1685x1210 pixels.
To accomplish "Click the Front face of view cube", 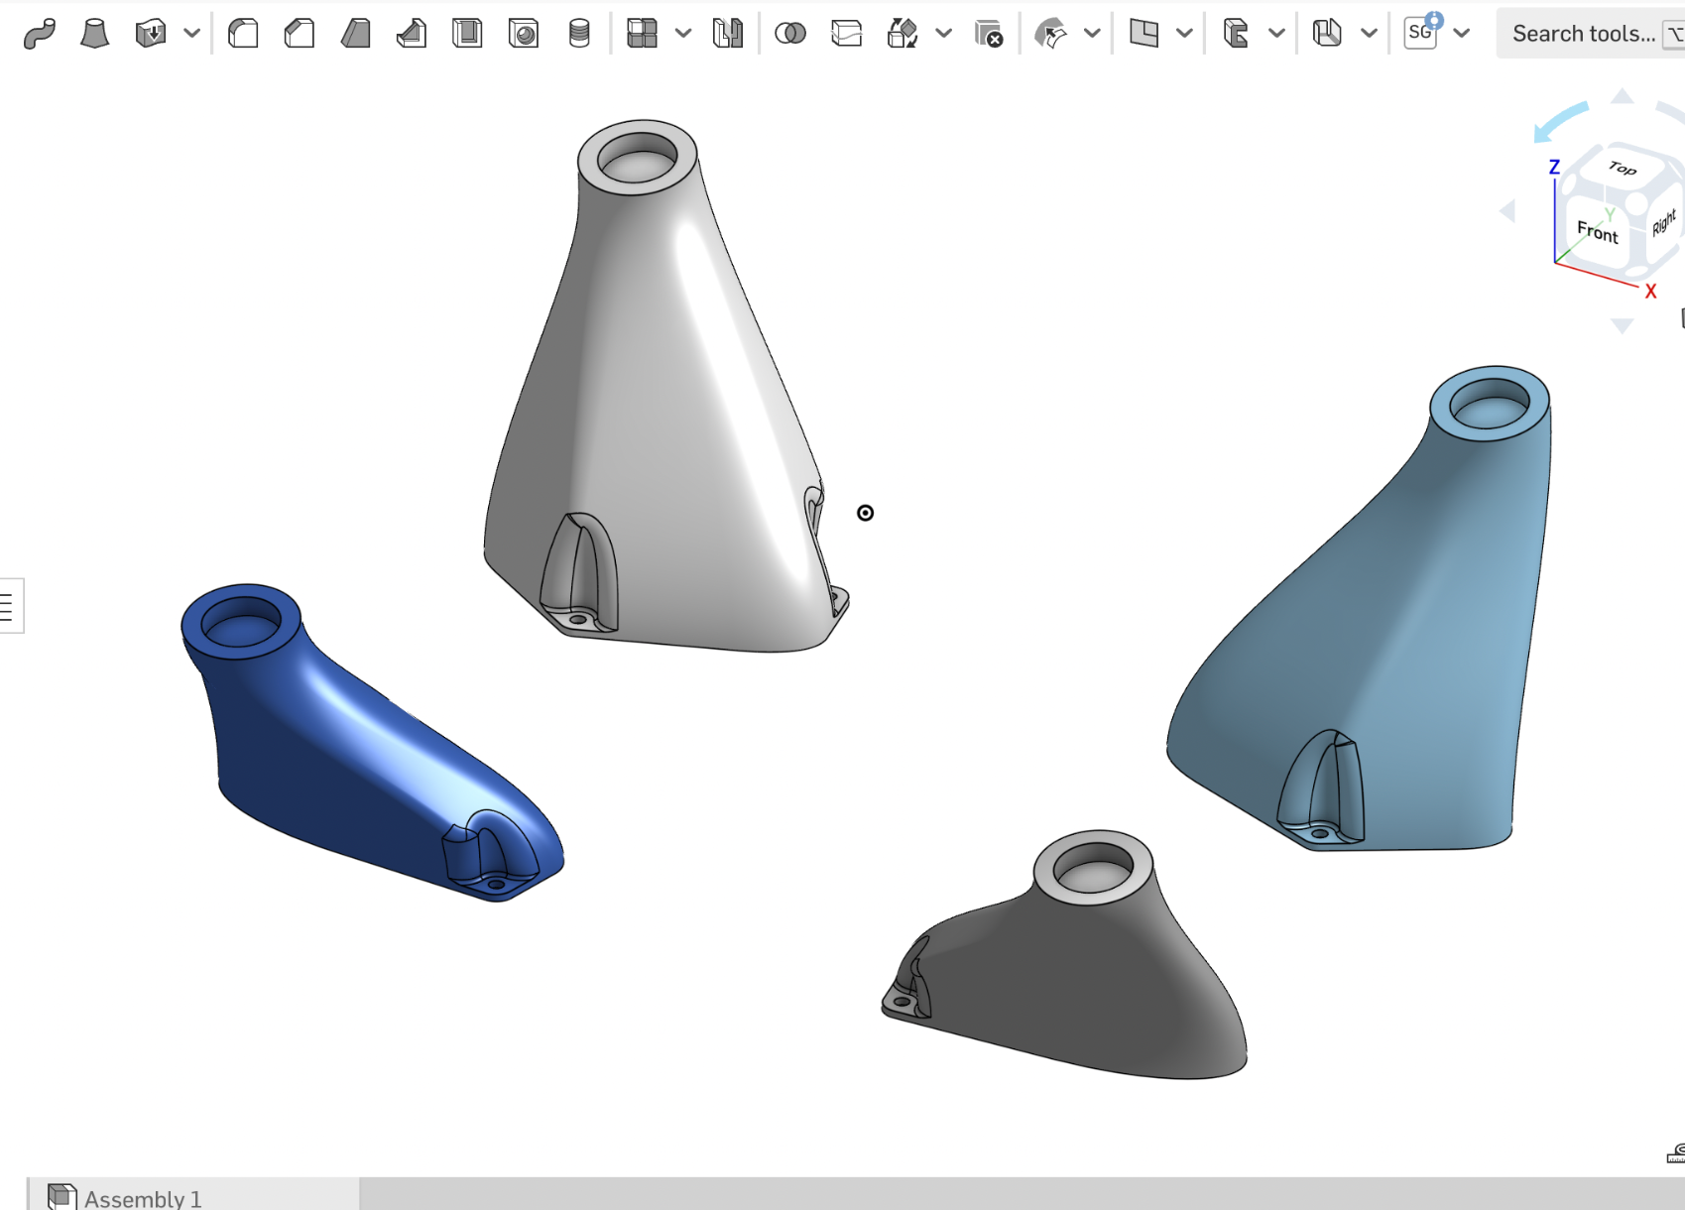I will (x=1597, y=231).
